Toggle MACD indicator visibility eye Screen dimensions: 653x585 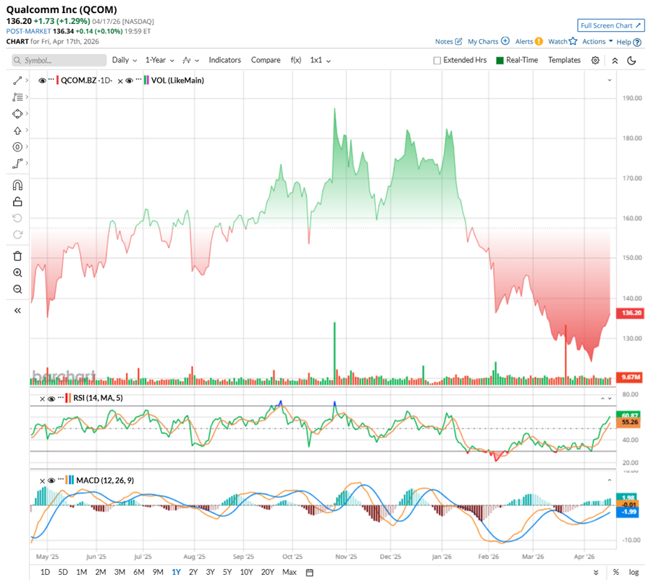click(x=51, y=481)
